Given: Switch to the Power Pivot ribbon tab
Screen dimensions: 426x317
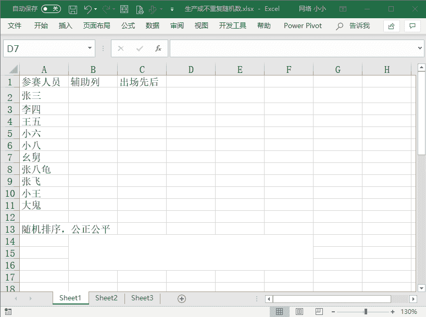Looking at the screenshot, I should coord(303,26).
